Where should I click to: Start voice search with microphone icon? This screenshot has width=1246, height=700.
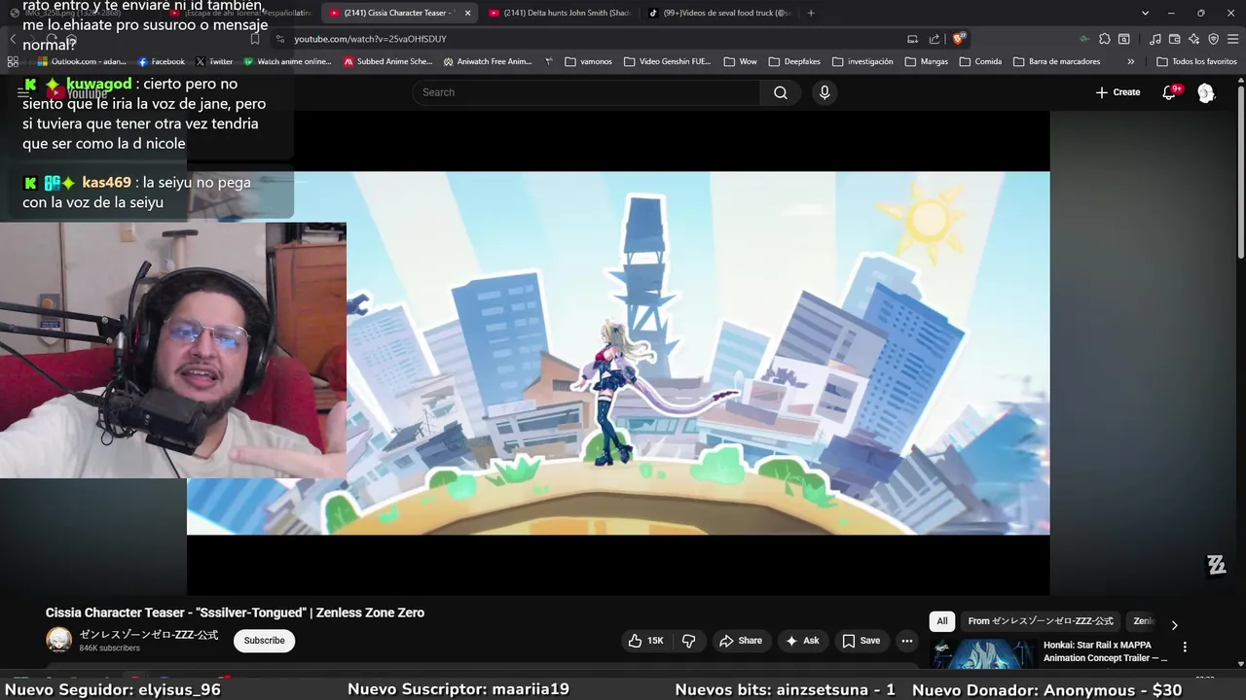point(825,92)
